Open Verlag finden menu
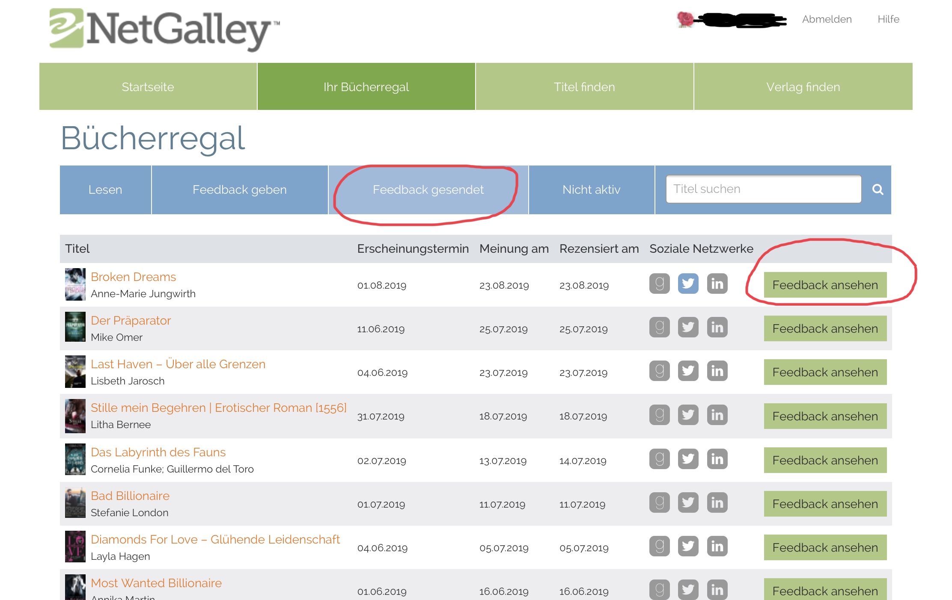 coord(803,86)
